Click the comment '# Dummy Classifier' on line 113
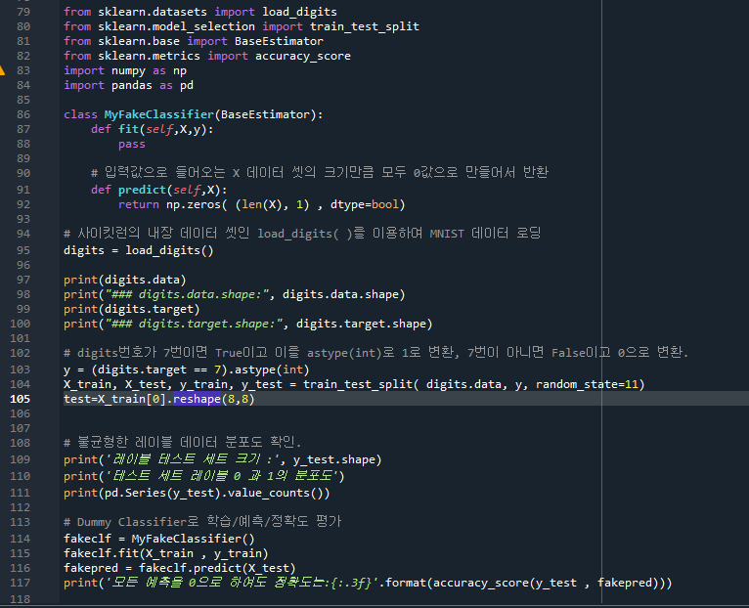Screen dimensions: 749x608 click(125, 522)
